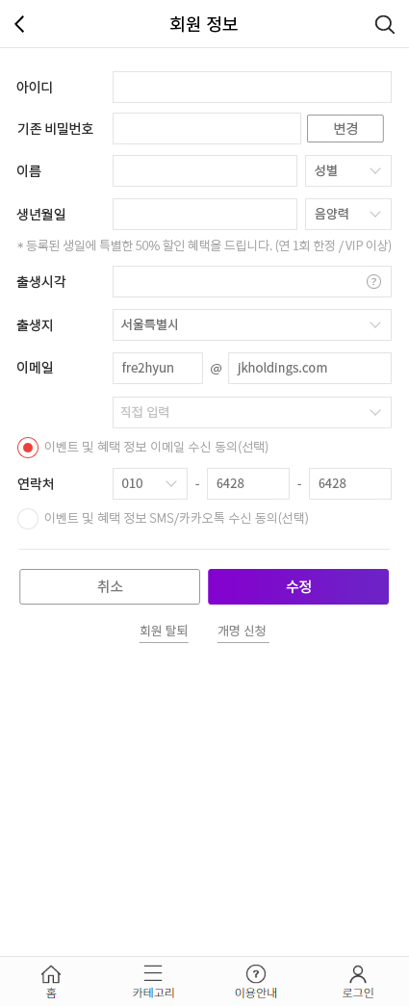
Task: Expand the 직접 입력 email domain dropdown
Action: (252, 413)
